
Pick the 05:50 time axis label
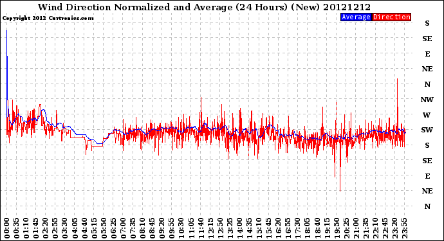104,228
